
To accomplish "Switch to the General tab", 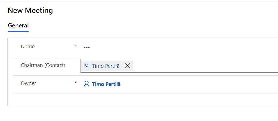I will click(x=18, y=26).
